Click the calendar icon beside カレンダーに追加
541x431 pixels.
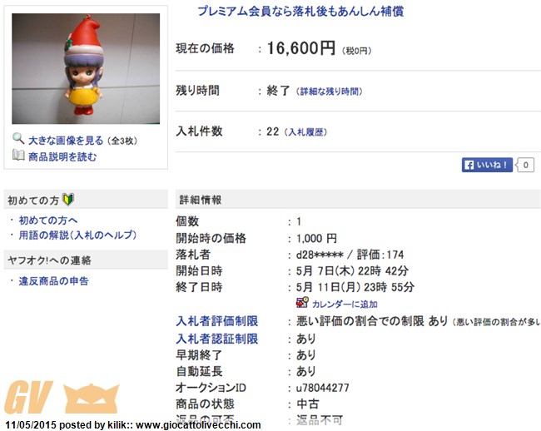coord(302,302)
